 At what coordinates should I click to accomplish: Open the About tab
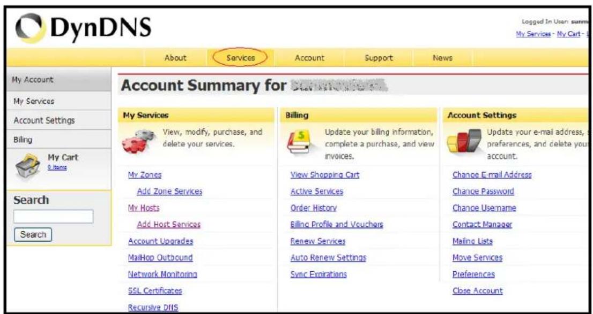(175, 58)
